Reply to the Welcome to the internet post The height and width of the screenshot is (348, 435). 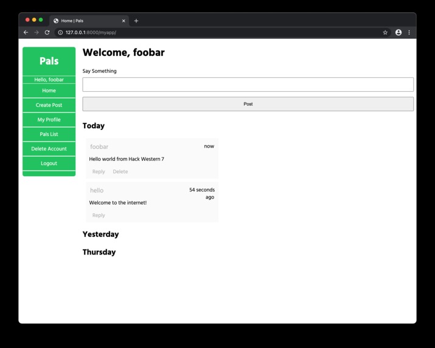99,216
